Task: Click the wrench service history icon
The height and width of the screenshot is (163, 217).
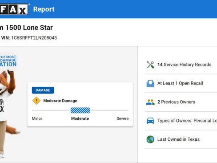Action: (x=150, y=65)
